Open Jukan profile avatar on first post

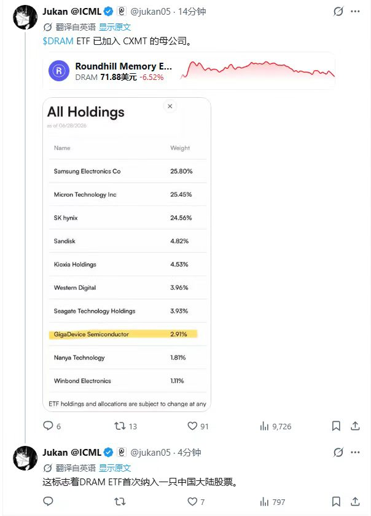(x=25, y=17)
